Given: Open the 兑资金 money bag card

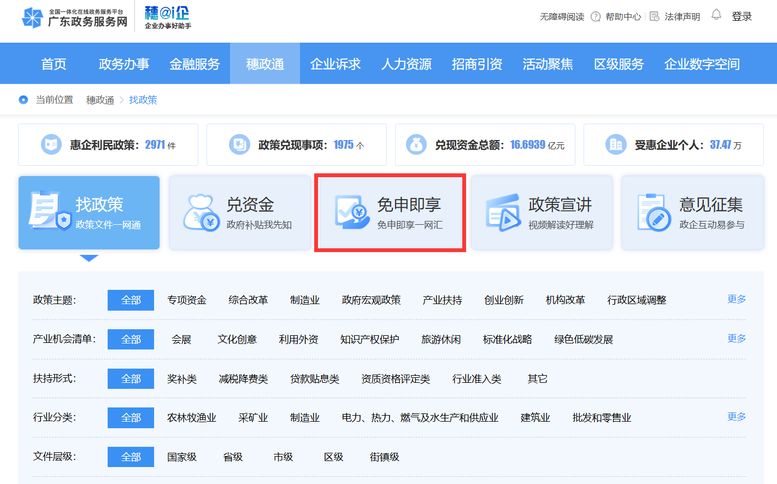Looking at the screenshot, I should [x=240, y=213].
